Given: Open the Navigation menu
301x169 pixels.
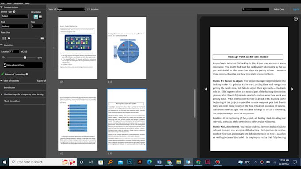Looking at the screenshot, I should pos(18,3).
